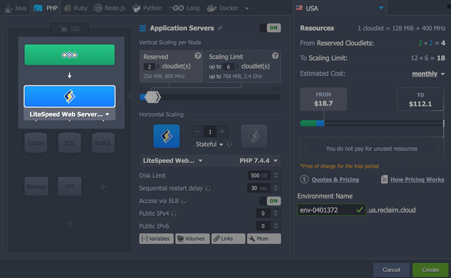Screen dimensions: 451x278
Task: Add an SQL database node
Action: click(x=69, y=143)
